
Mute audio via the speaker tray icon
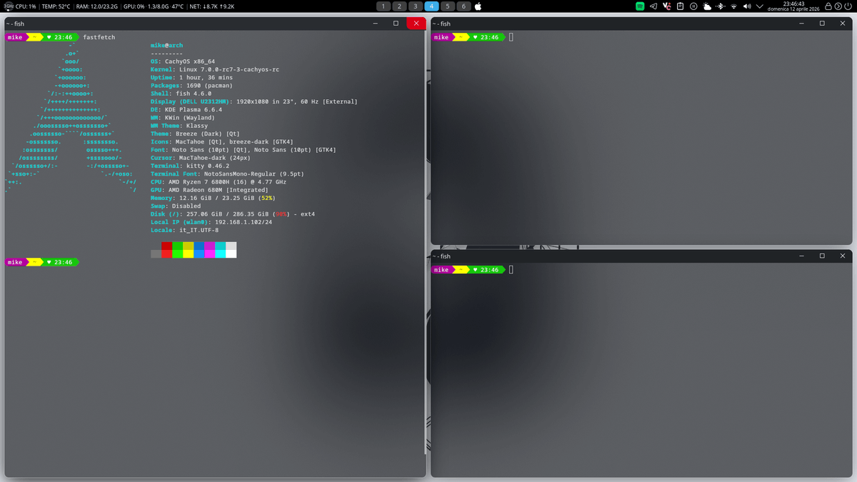(747, 6)
